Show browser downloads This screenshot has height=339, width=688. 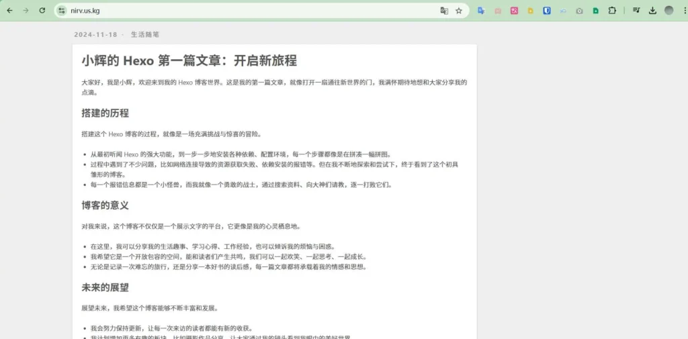pyautogui.click(x=652, y=11)
